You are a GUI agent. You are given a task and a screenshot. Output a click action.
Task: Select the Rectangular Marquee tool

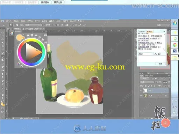[x=2, y=36]
